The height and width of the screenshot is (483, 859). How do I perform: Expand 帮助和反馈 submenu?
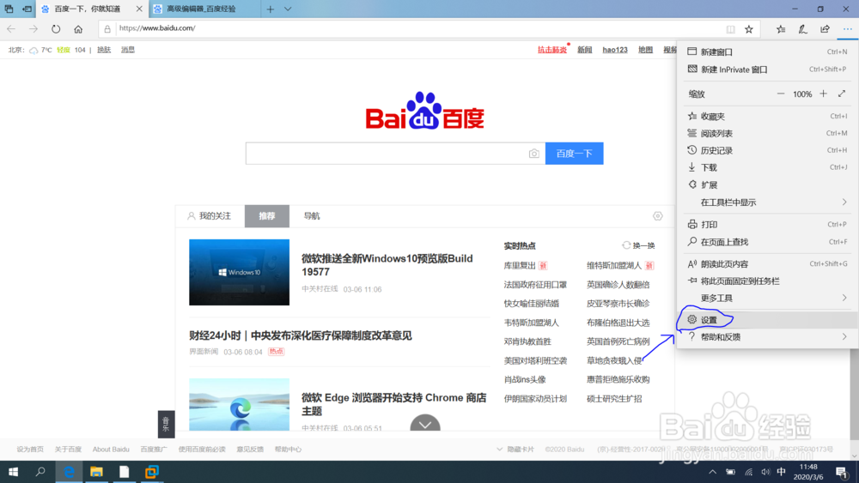coord(767,337)
